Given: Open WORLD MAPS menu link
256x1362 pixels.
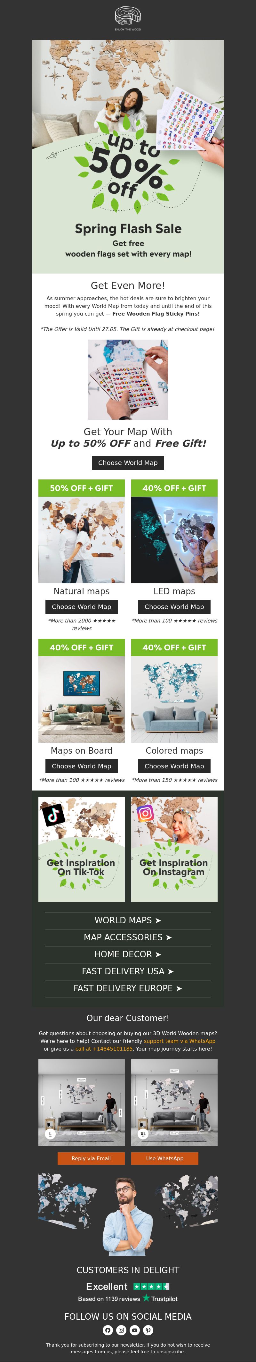Looking at the screenshot, I should pyautogui.click(x=128, y=920).
